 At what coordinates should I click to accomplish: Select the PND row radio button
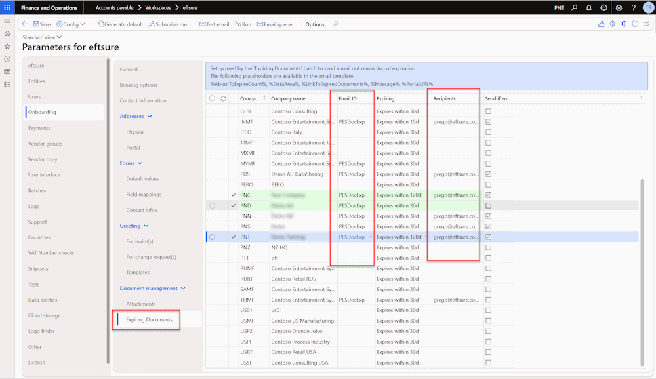pyautogui.click(x=212, y=205)
